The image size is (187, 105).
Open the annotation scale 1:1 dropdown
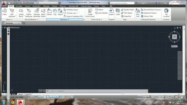[x=155, y=97]
